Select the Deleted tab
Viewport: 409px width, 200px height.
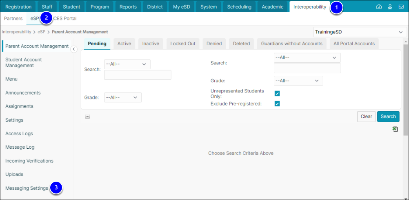242,44
